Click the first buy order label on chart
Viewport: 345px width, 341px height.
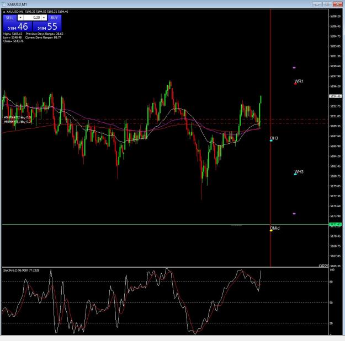(x=17, y=117)
